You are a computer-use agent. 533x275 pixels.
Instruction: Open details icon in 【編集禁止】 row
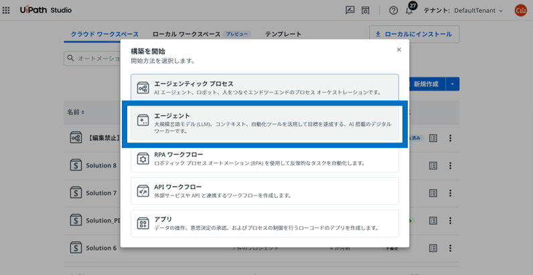point(433,138)
